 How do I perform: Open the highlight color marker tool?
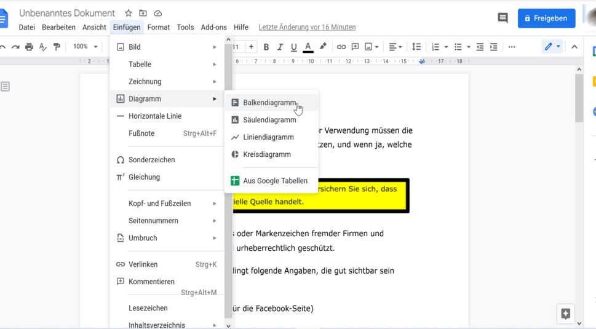click(323, 46)
